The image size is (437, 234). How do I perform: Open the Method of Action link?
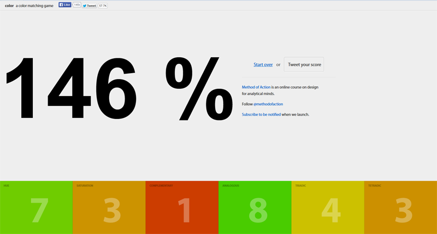pos(256,87)
